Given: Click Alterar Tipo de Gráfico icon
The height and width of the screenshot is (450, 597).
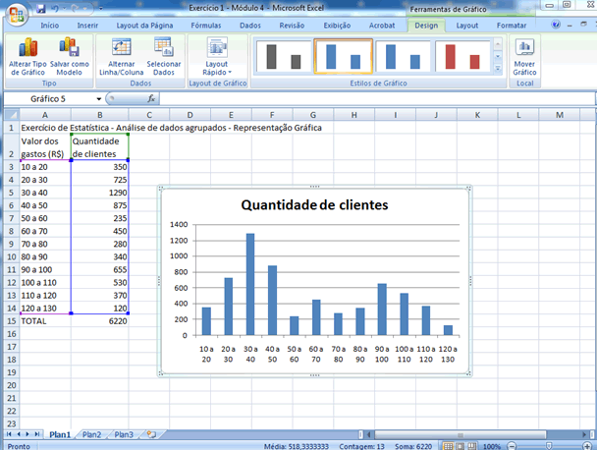Looking at the screenshot, I should click(x=27, y=48).
